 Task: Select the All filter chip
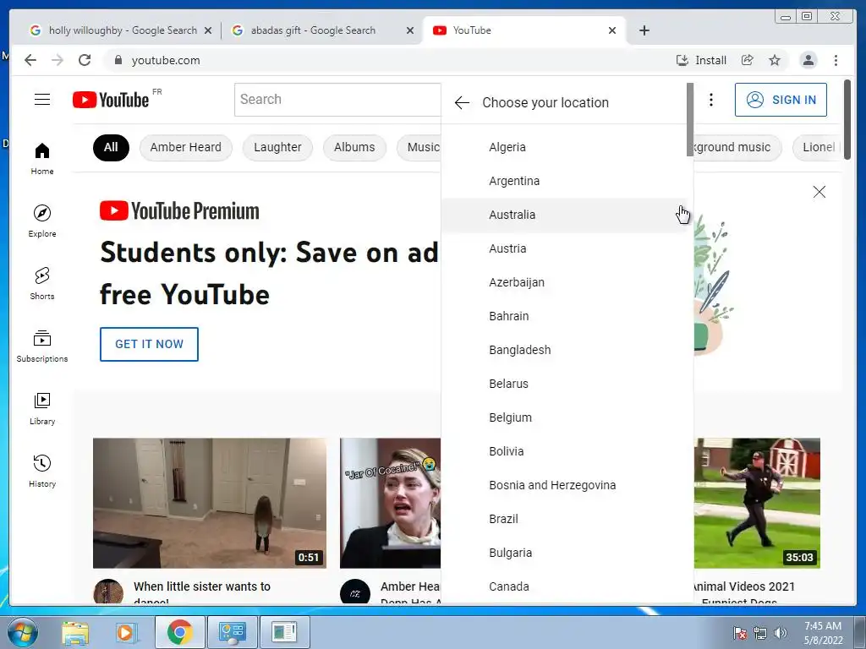[x=111, y=147]
